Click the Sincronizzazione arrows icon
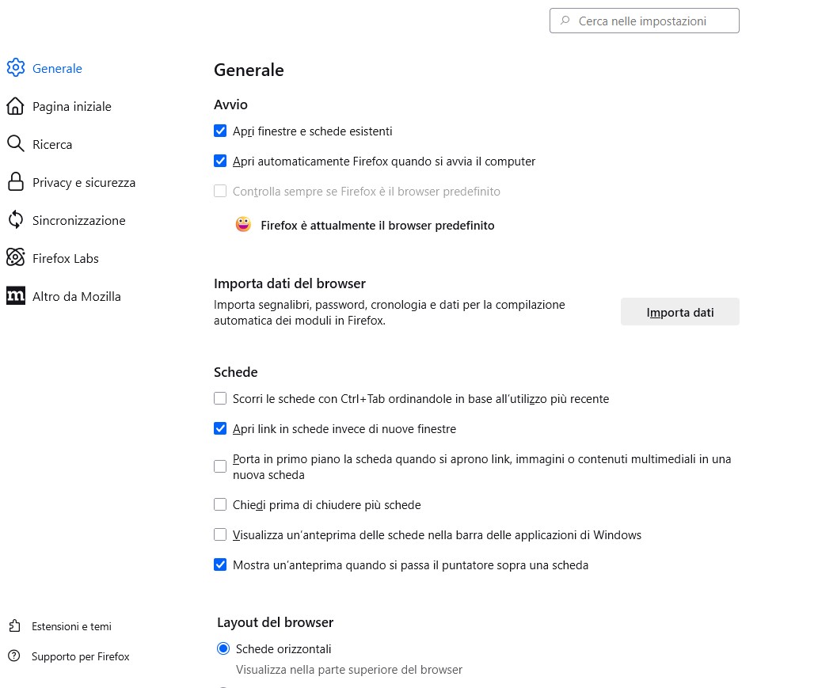This screenshot has width=818, height=688. coord(15,220)
